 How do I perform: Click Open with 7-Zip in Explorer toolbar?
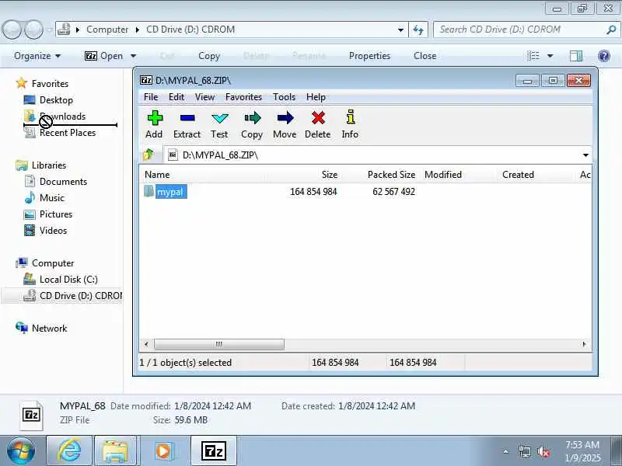pos(104,56)
